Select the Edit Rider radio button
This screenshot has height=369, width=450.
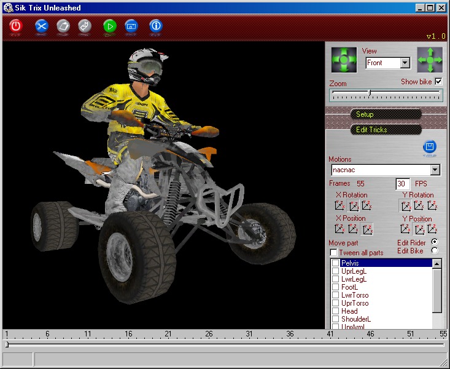pos(435,242)
